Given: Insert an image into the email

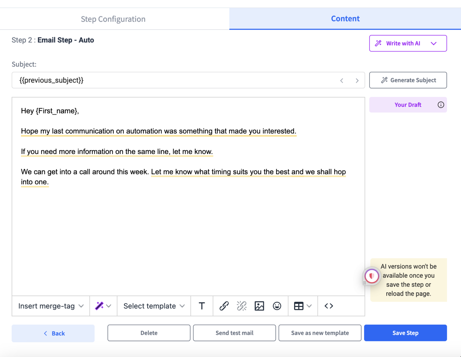Looking at the screenshot, I should pyautogui.click(x=259, y=306).
